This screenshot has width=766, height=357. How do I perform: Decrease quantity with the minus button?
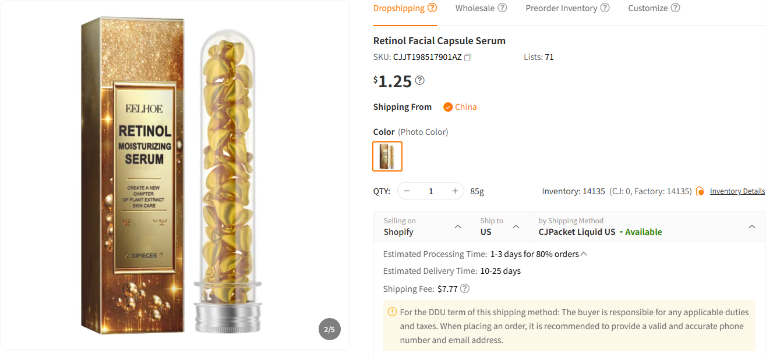click(x=407, y=191)
